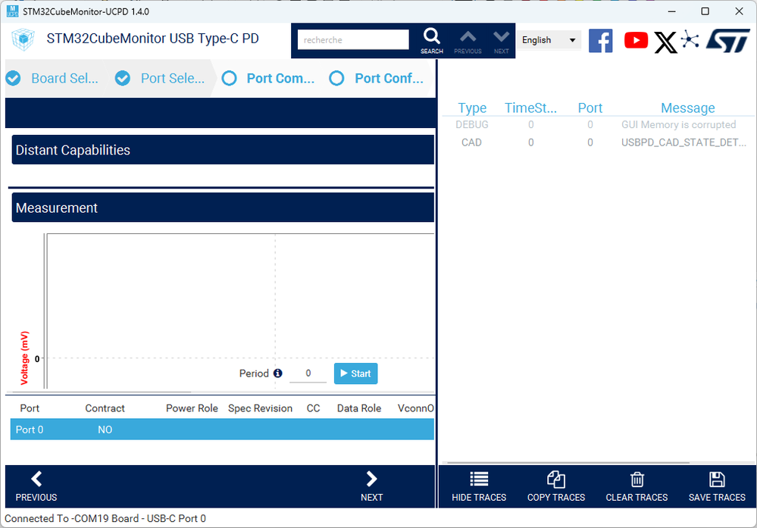Click the Power Role column header

(192, 408)
